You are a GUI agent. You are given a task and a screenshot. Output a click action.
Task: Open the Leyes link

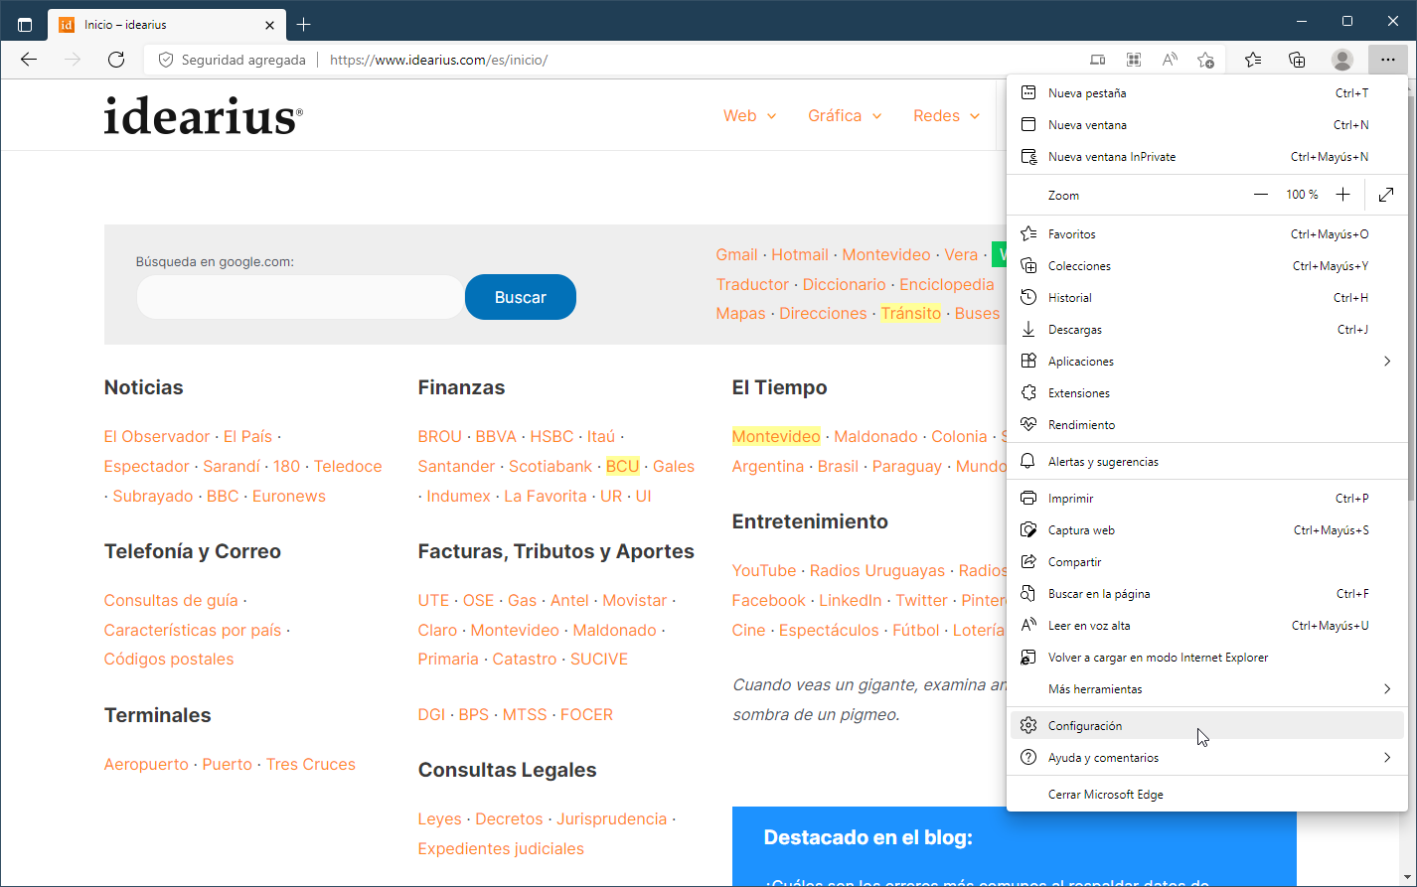point(439,819)
